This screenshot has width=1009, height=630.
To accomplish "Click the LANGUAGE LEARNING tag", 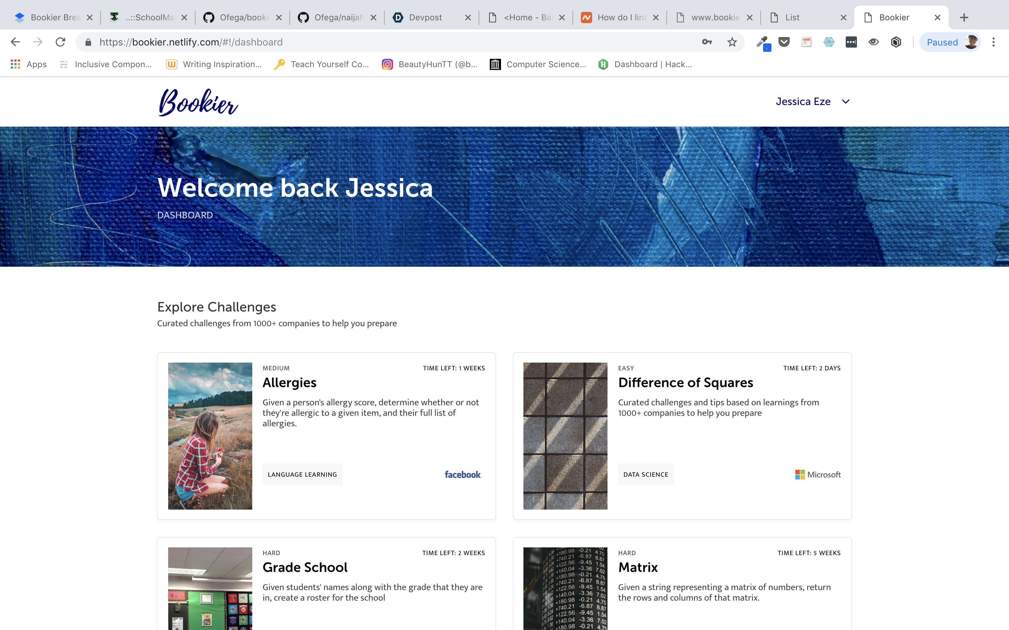I will point(302,475).
